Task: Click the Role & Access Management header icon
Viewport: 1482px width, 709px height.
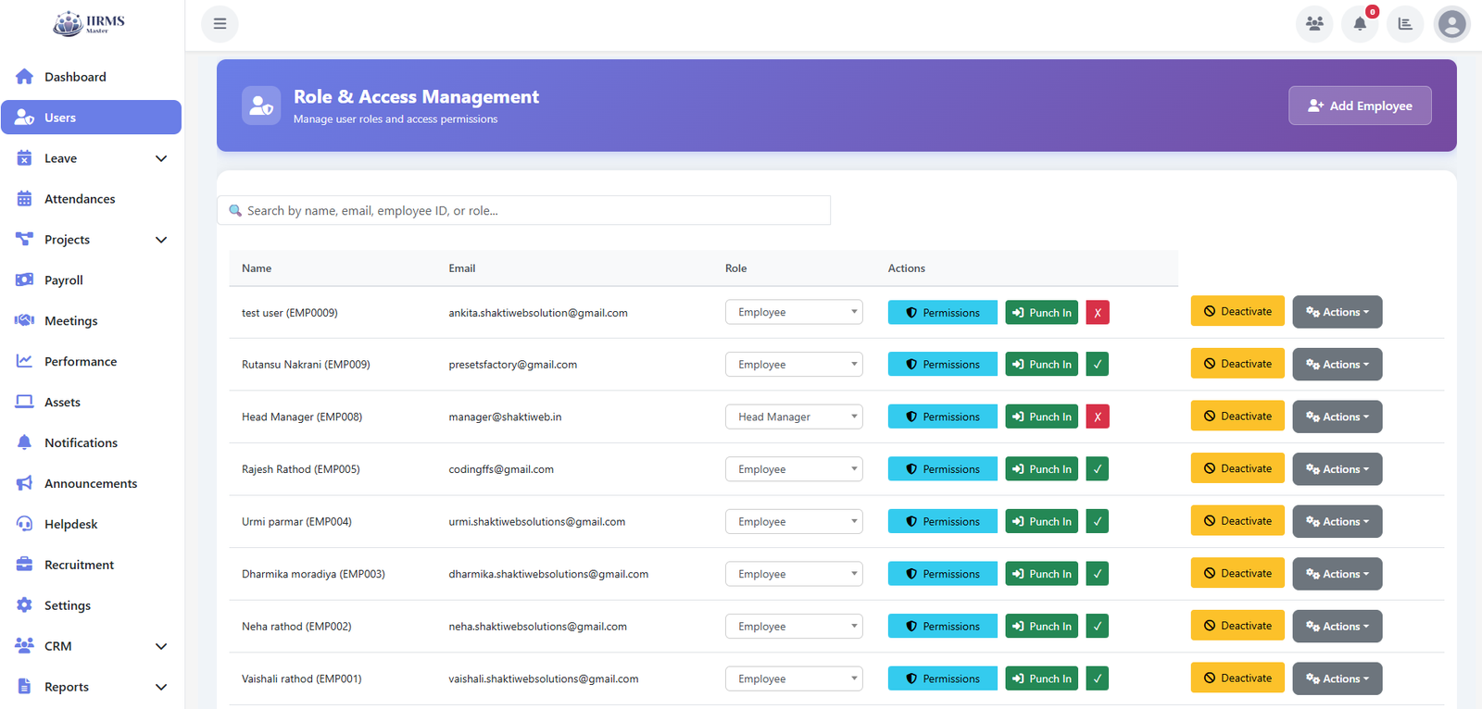Action: (x=261, y=106)
